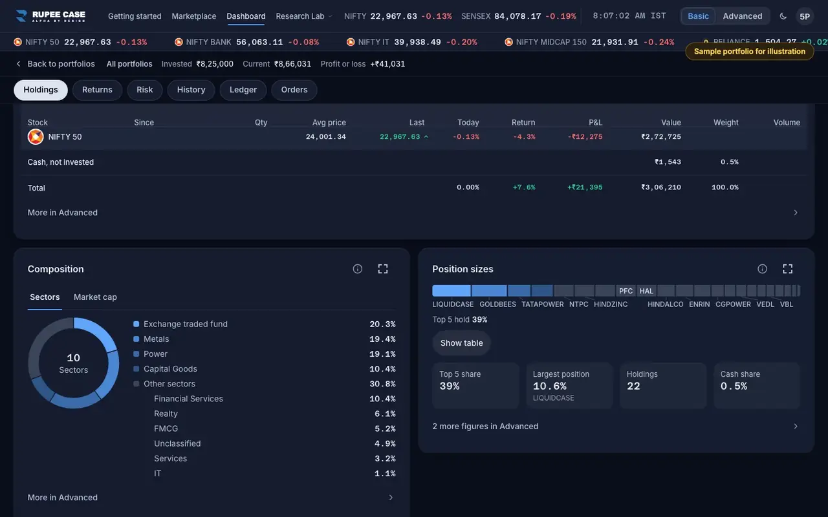828x517 pixels.
Task: Open Composition More in Advanced chevron
Action: pos(391,498)
